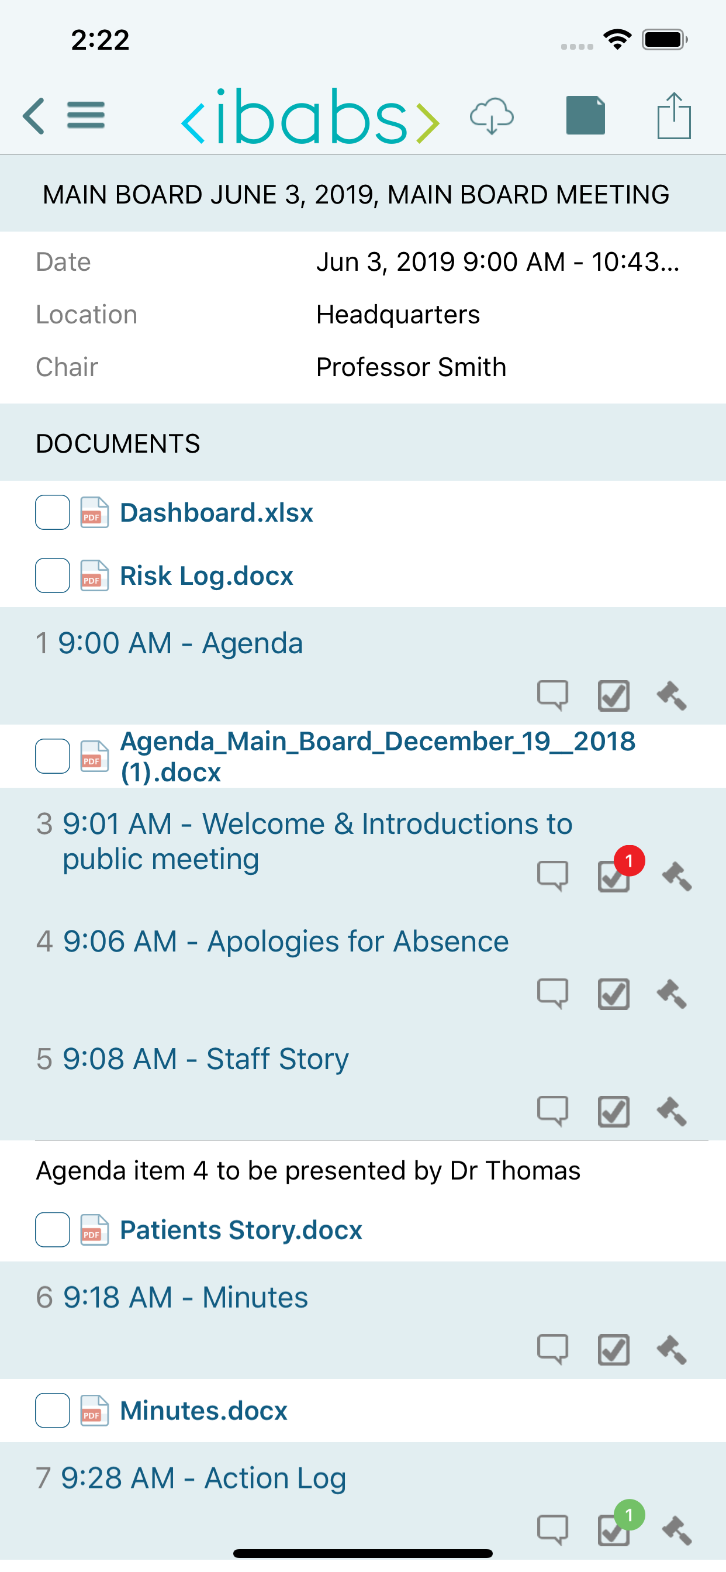Image resolution: width=726 pixels, height=1572 pixels.
Task: Expand agenda item 7 Action Log
Action: tap(203, 1478)
